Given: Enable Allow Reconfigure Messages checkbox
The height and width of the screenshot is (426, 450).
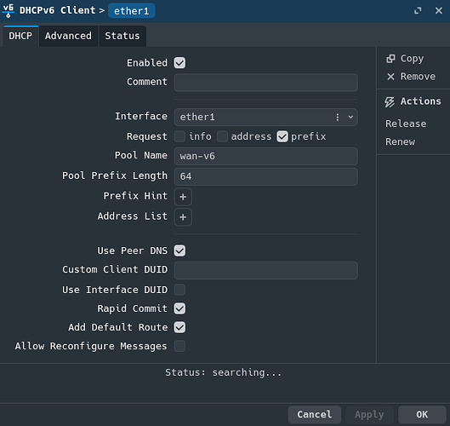Looking at the screenshot, I should pyautogui.click(x=179, y=347).
